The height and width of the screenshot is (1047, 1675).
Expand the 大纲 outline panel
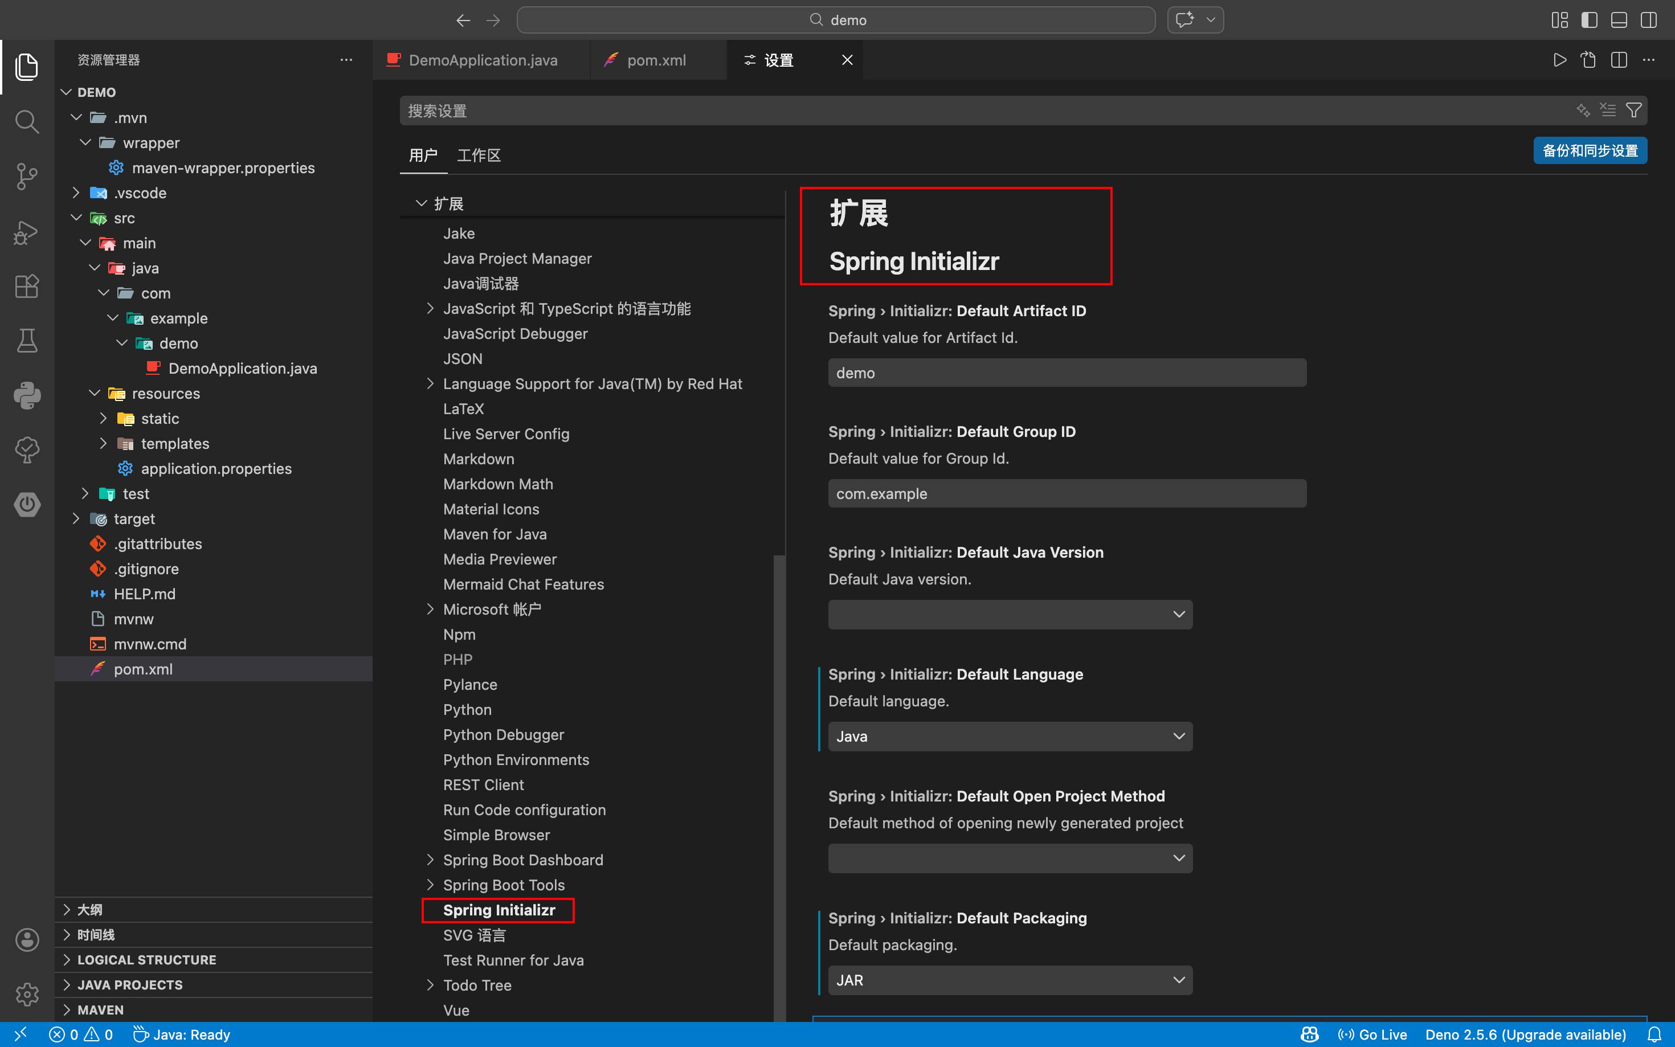pyautogui.click(x=213, y=910)
